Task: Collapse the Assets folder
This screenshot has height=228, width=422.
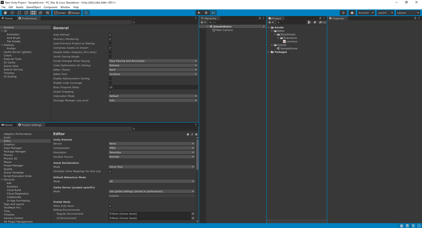Action: pos(269,27)
